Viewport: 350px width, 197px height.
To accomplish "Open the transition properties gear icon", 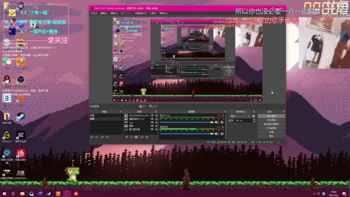I will [x=254, y=116].
